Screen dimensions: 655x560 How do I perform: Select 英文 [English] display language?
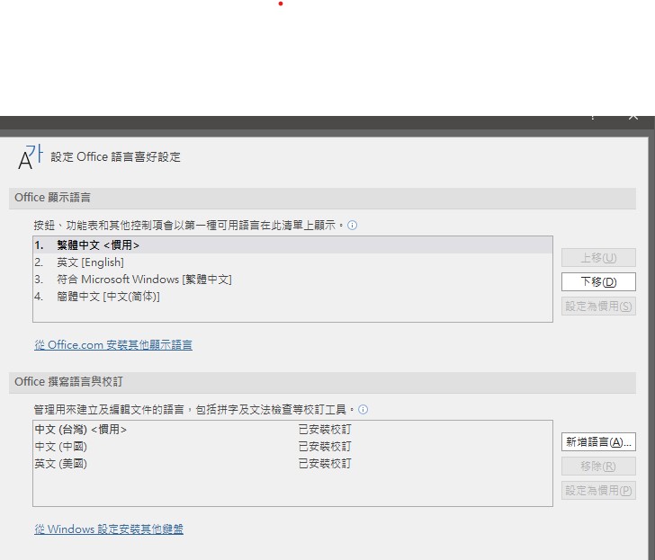[x=292, y=262]
